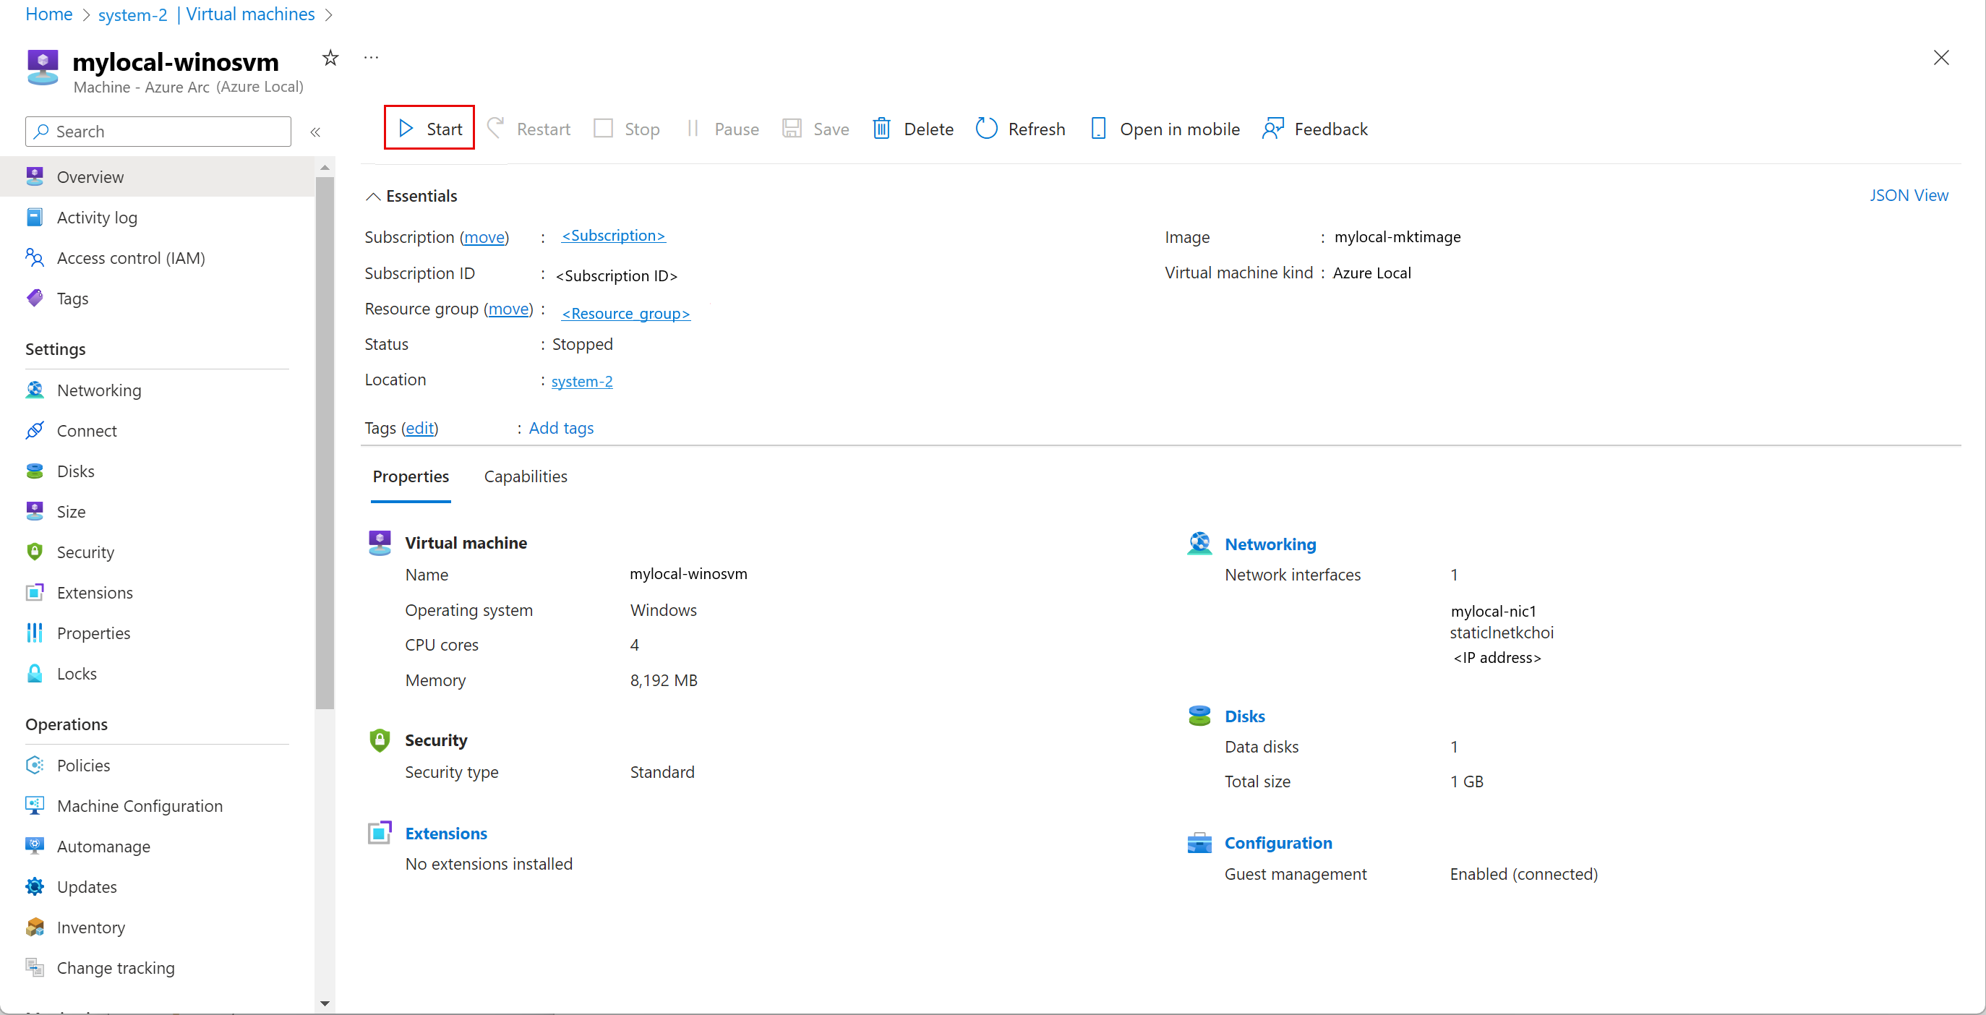1986x1015 pixels.
Task: Open the Disks sidebar item
Action: coord(76,471)
